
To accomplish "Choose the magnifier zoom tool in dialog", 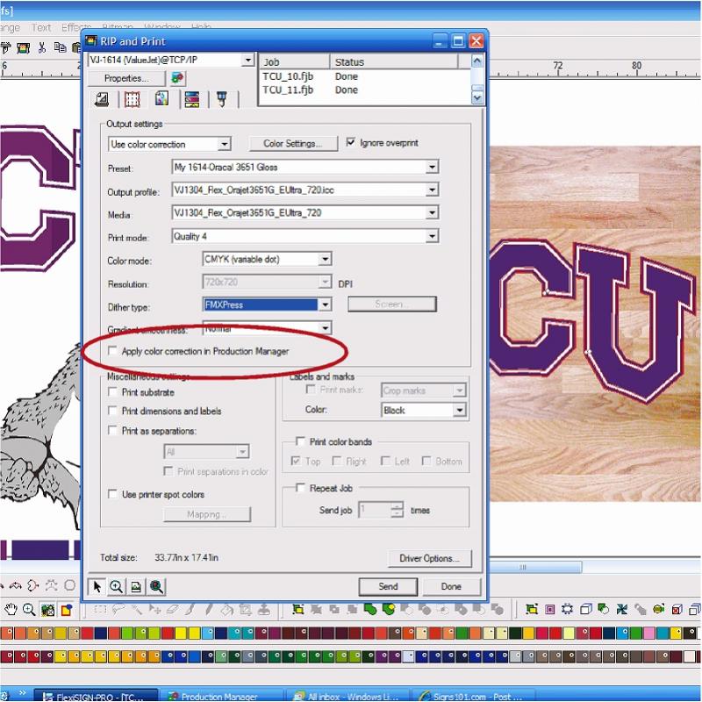I will pos(117,586).
